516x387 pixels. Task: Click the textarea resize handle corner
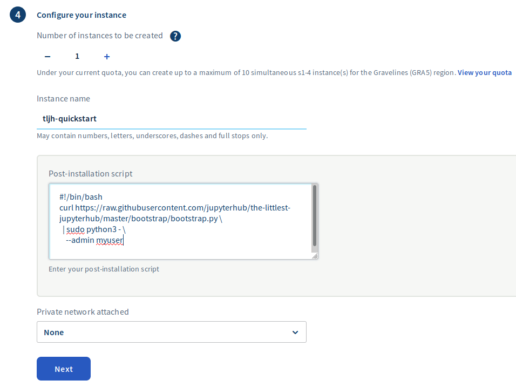pyautogui.click(x=315, y=256)
